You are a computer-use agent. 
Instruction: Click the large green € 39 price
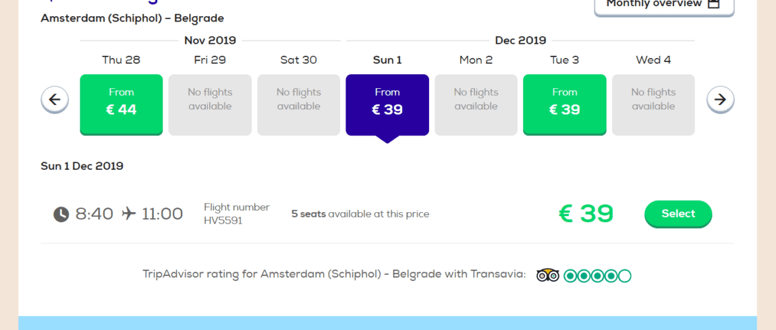click(586, 214)
